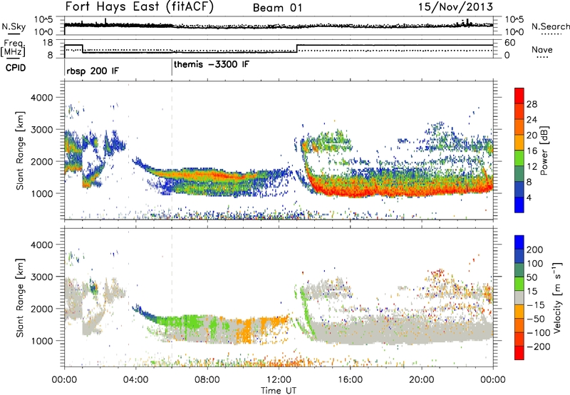Click the 'Slant Range [km]' label of the power plot
The height and width of the screenshot is (395, 570).
point(20,150)
